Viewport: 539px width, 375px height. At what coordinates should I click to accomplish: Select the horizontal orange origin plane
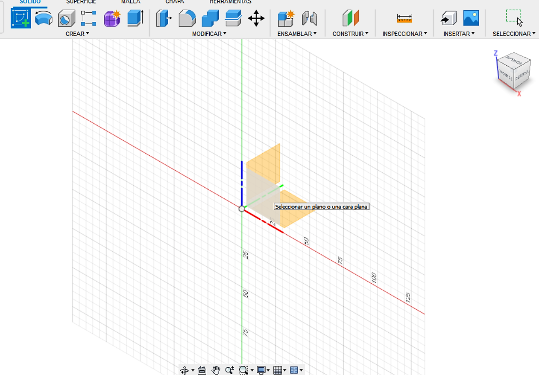(x=294, y=209)
